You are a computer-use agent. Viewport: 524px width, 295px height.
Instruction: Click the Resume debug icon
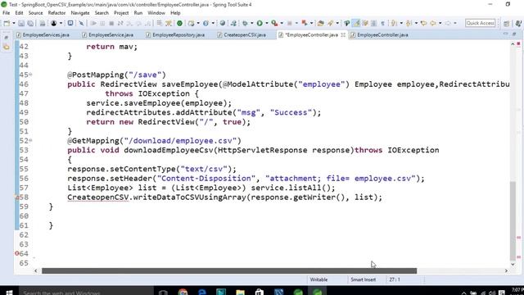pyautogui.click(x=93, y=23)
